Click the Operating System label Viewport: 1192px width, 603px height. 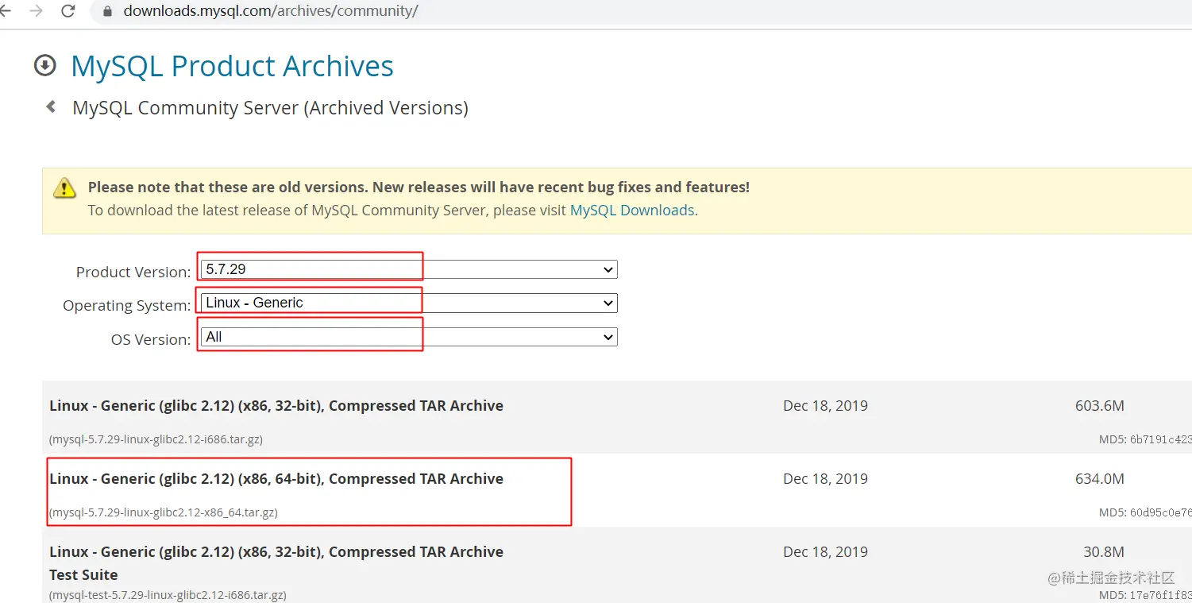[x=127, y=305]
